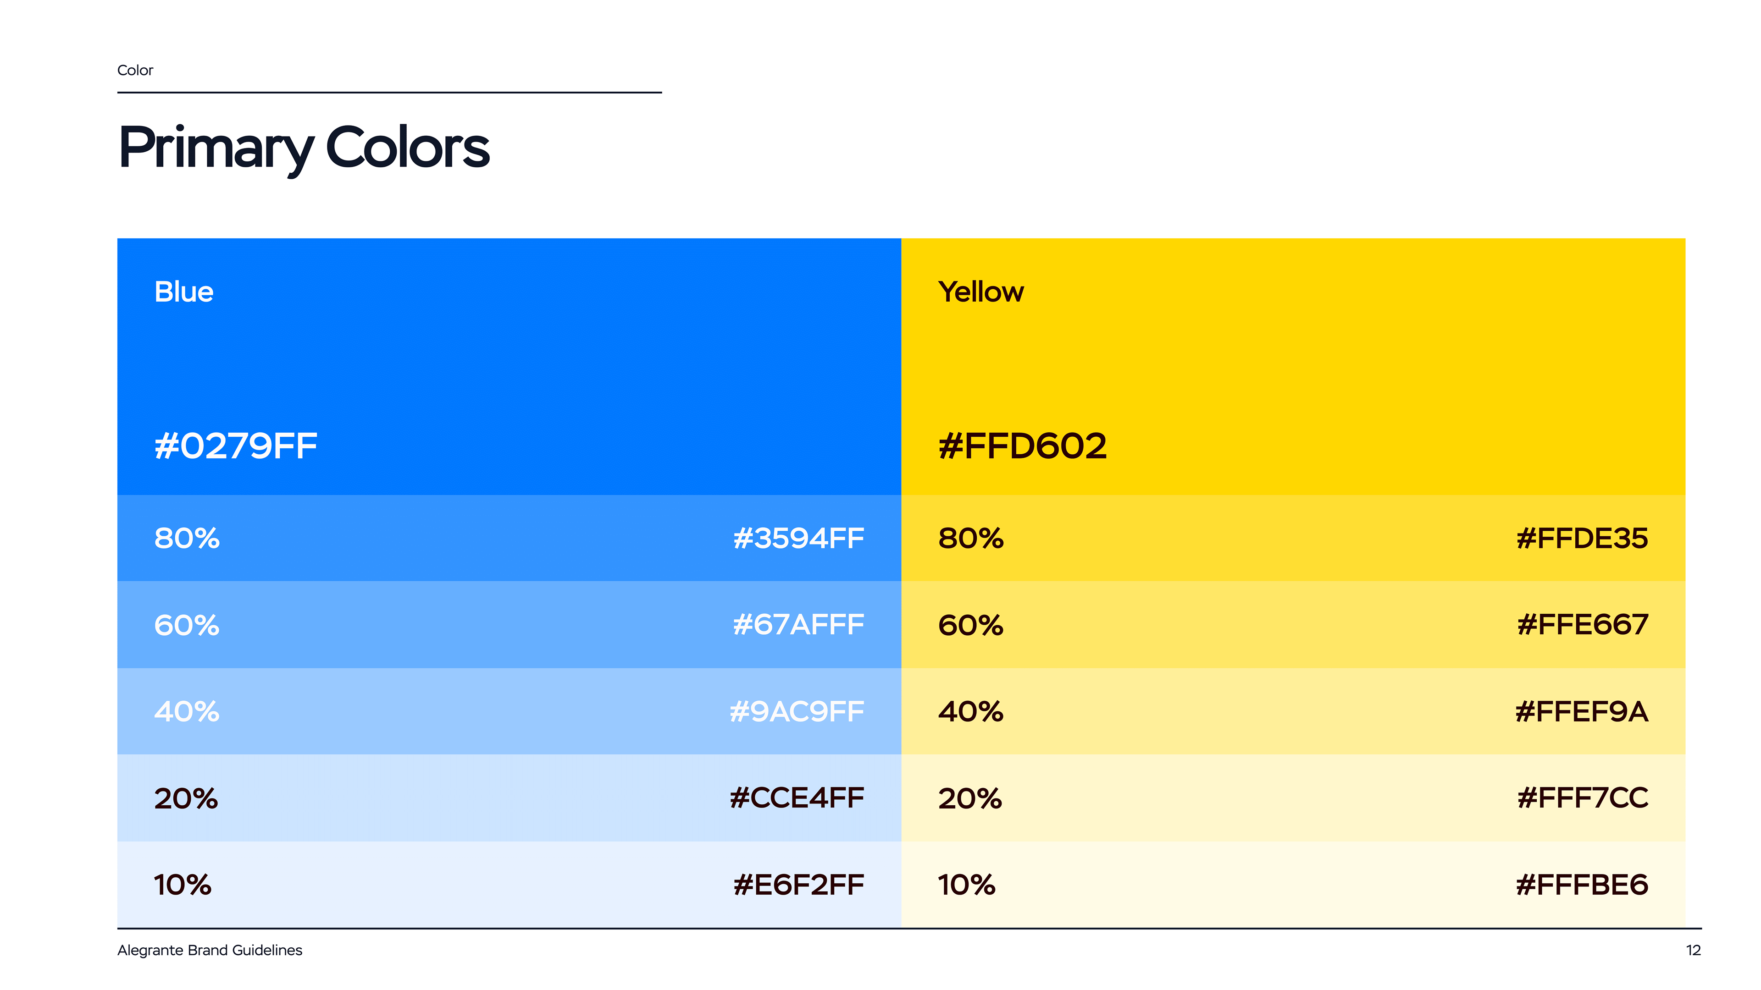Click the blue 10% tint swatch row
The width and height of the screenshot is (1761, 990).
509,884
